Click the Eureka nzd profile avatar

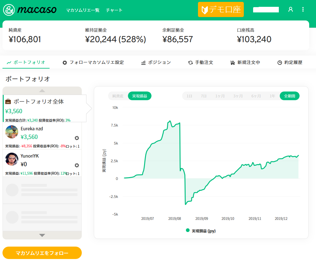click(x=12, y=132)
